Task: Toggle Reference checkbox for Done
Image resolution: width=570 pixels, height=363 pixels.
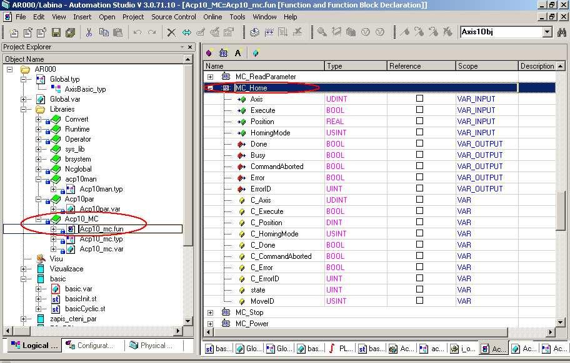Action: coord(419,143)
